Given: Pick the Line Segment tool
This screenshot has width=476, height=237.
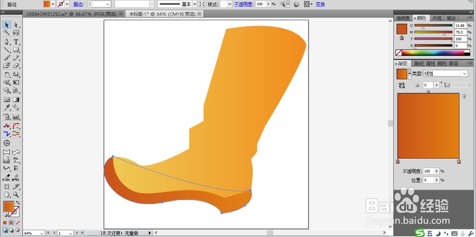Looking at the screenshot, I should (6, 50).
